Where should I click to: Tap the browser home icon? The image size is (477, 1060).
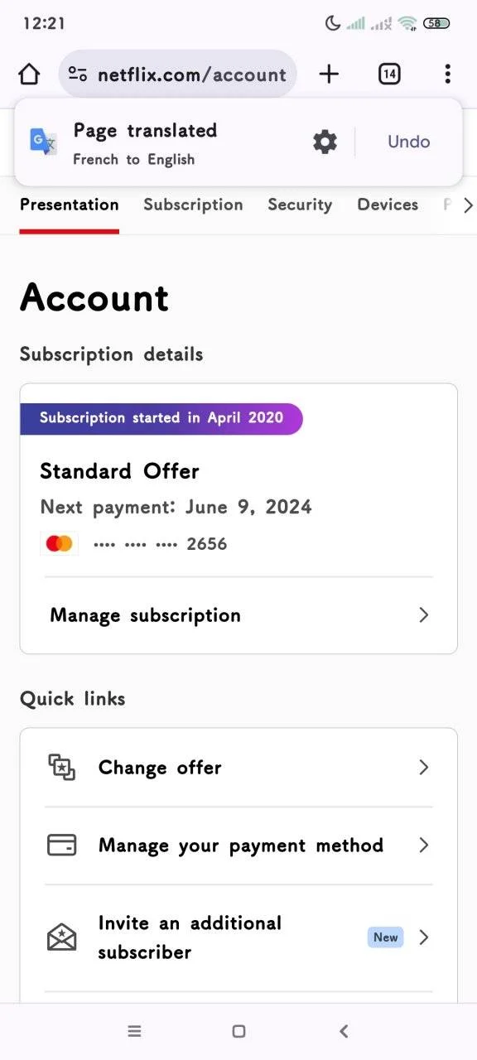(29, 75)
